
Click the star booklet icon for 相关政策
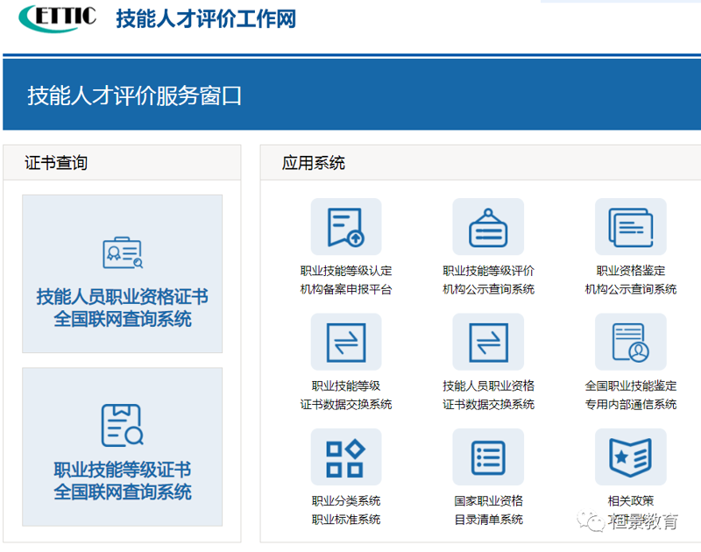tap(631, 456)
